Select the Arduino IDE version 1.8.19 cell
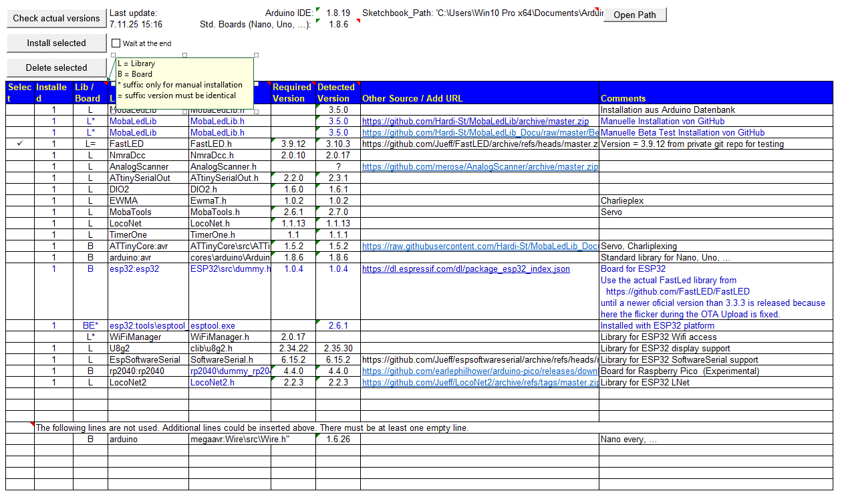 (x=337, y=13)
